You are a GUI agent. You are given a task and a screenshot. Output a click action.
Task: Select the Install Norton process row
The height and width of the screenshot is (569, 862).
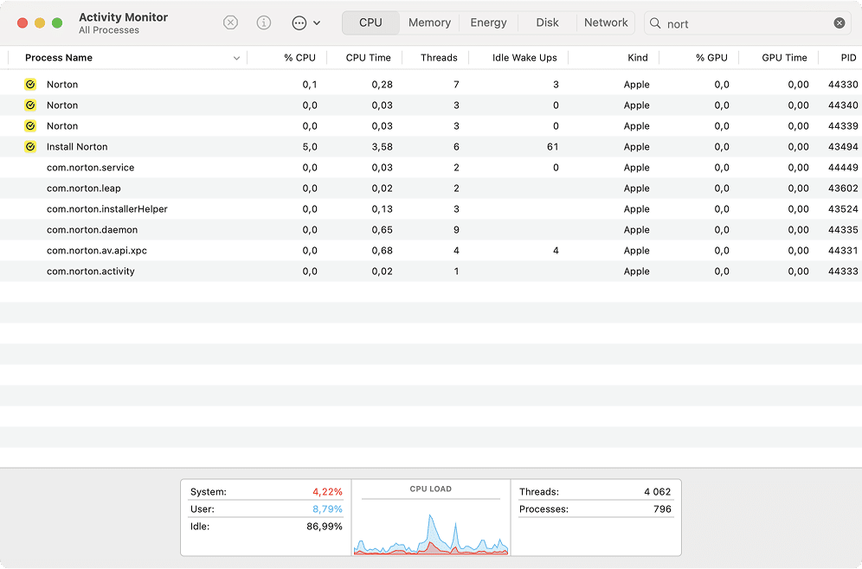pos(431,147)
